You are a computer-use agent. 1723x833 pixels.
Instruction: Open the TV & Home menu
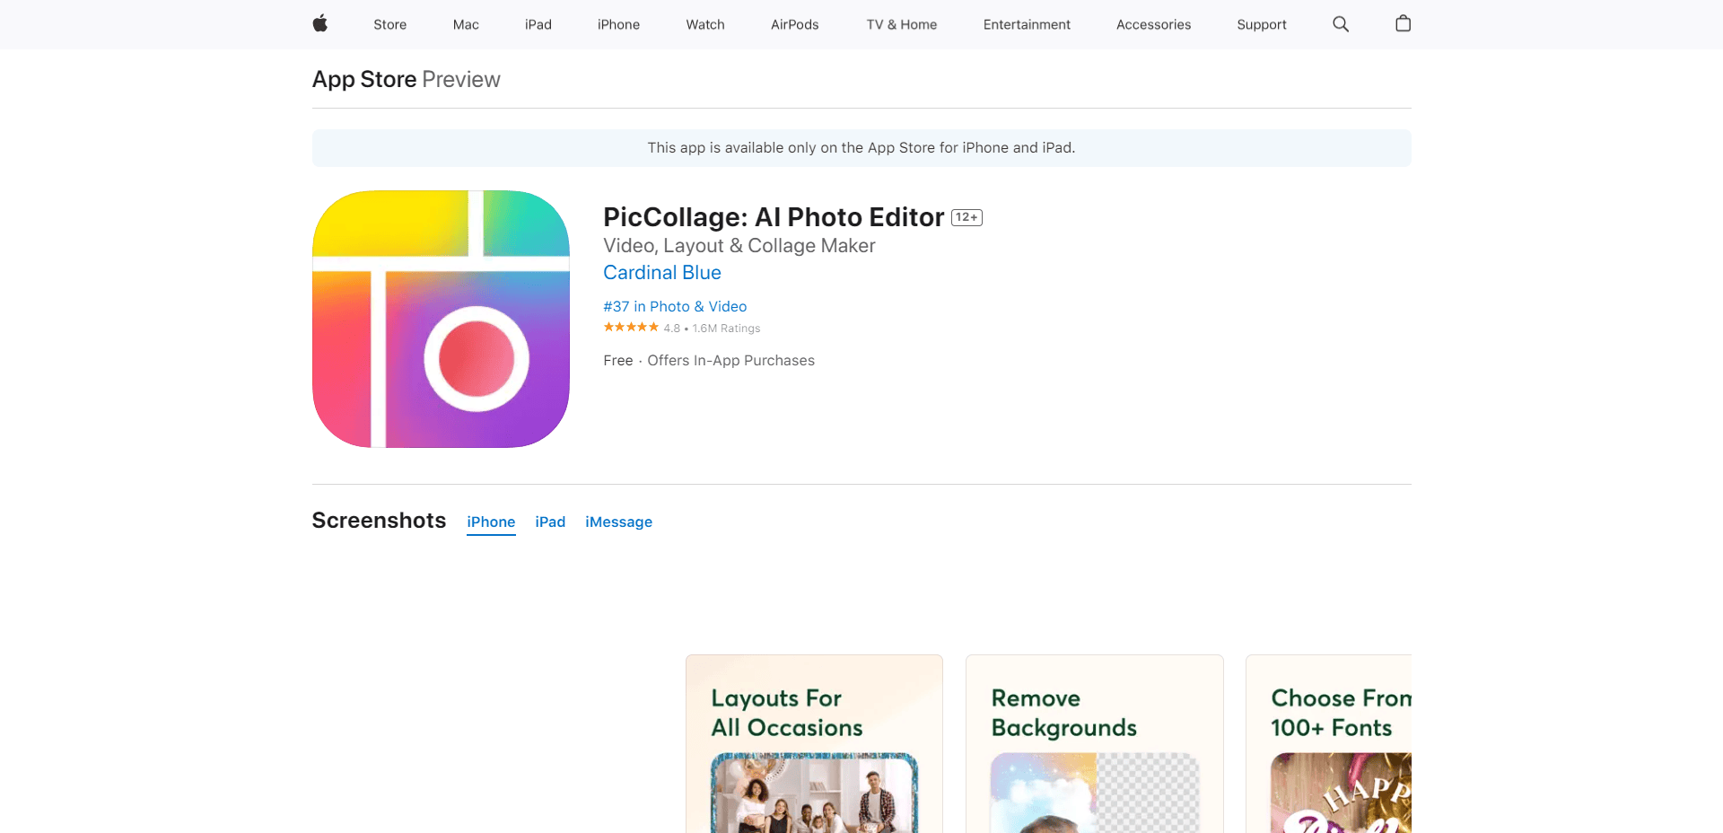(902, 24)
